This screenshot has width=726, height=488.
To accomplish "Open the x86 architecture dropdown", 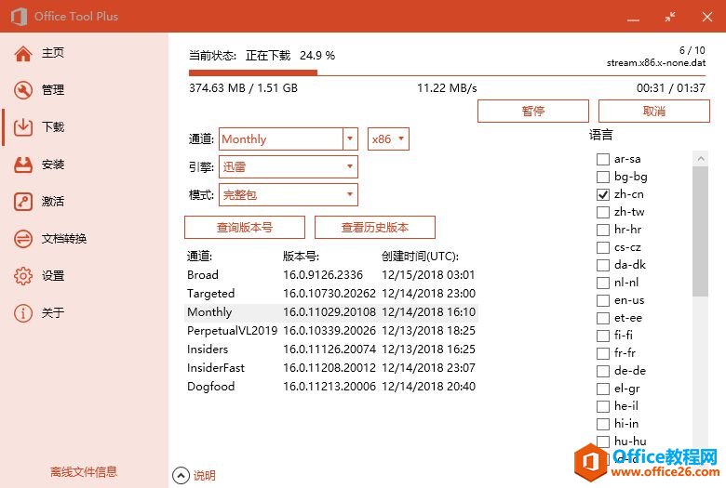I will (x=388, y=138).
